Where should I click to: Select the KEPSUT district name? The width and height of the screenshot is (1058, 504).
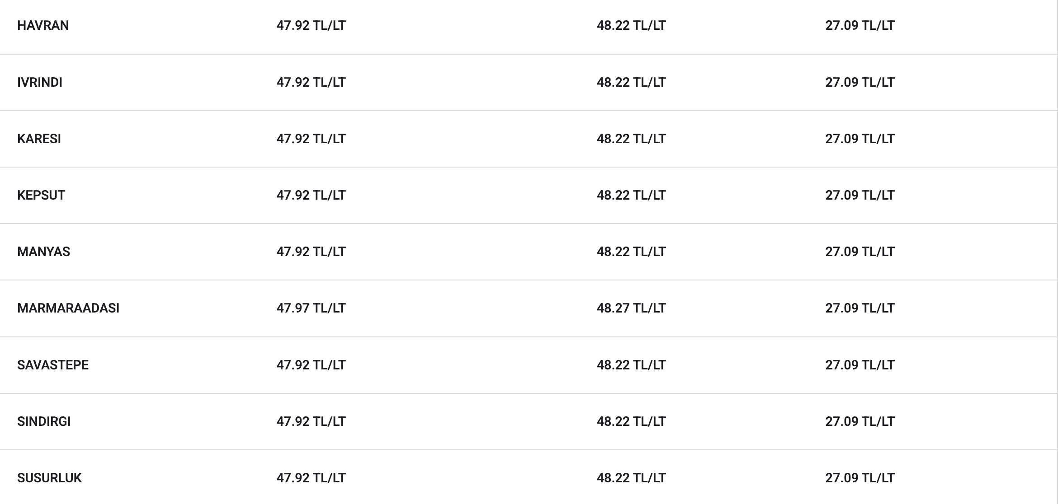pos(41,195)
